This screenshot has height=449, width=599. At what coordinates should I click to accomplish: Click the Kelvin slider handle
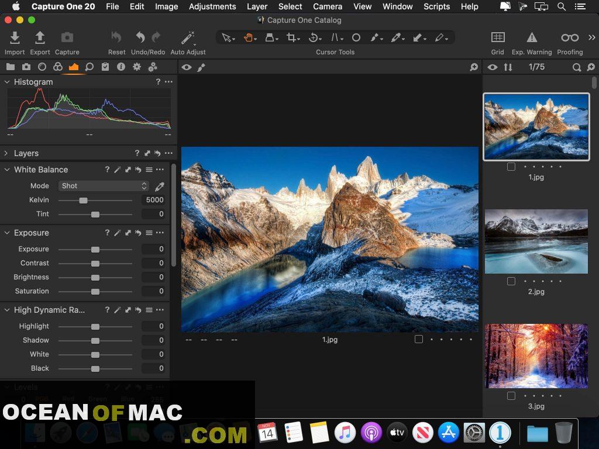(83, 201)
